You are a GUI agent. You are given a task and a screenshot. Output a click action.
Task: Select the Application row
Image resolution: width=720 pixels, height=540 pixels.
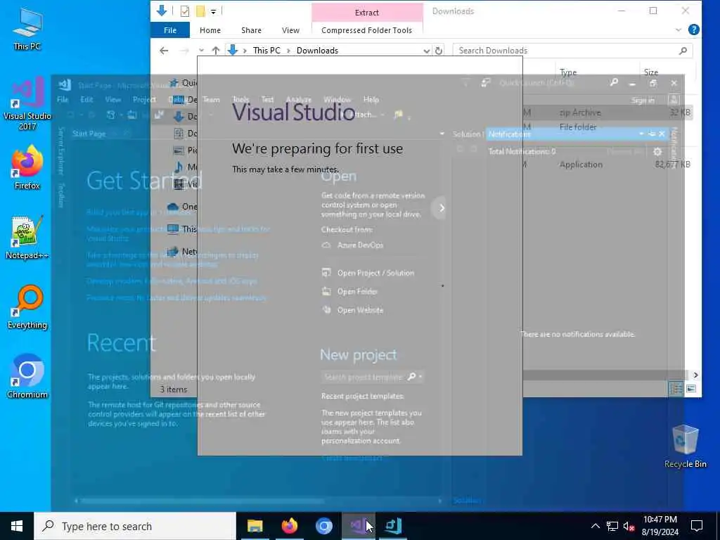point(581,165)
